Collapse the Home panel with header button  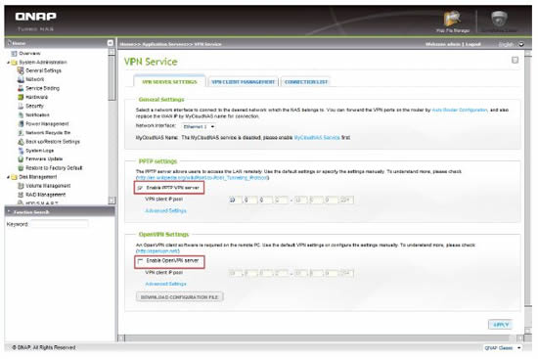click(x=110, y=43)
